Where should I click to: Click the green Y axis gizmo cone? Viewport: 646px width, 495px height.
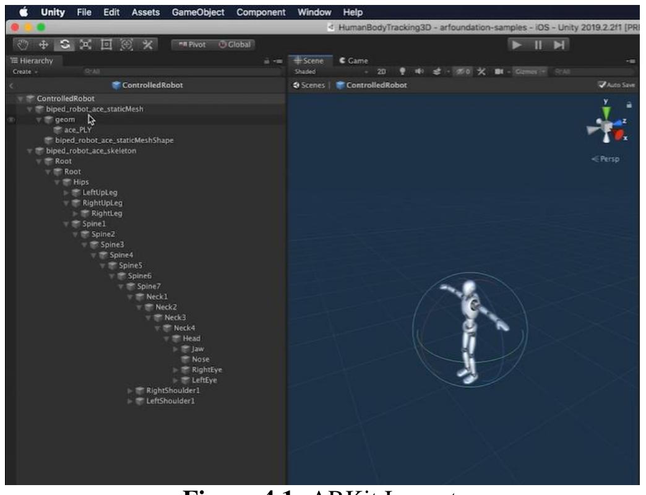click(x=606, y=112)
